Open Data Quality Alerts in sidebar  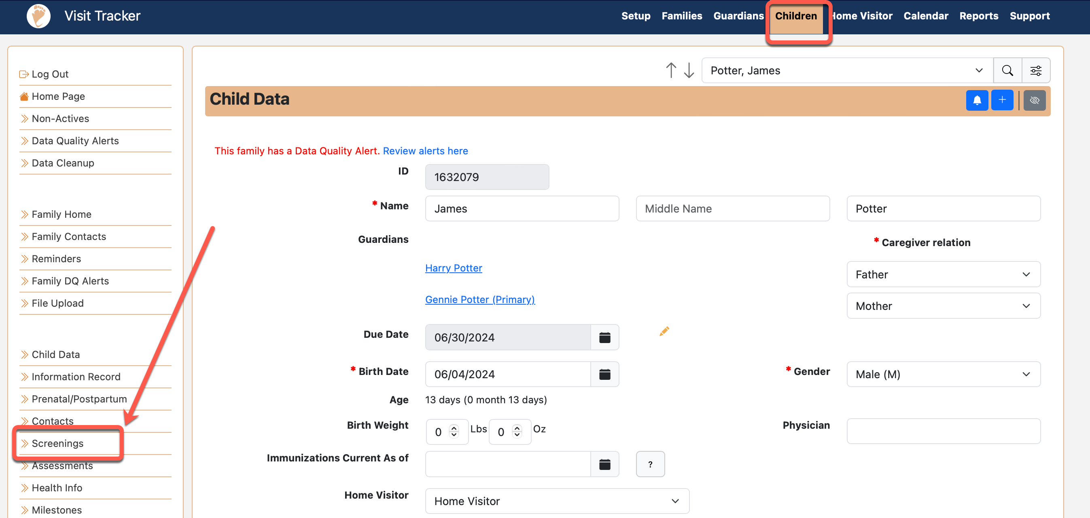[75, 141]
